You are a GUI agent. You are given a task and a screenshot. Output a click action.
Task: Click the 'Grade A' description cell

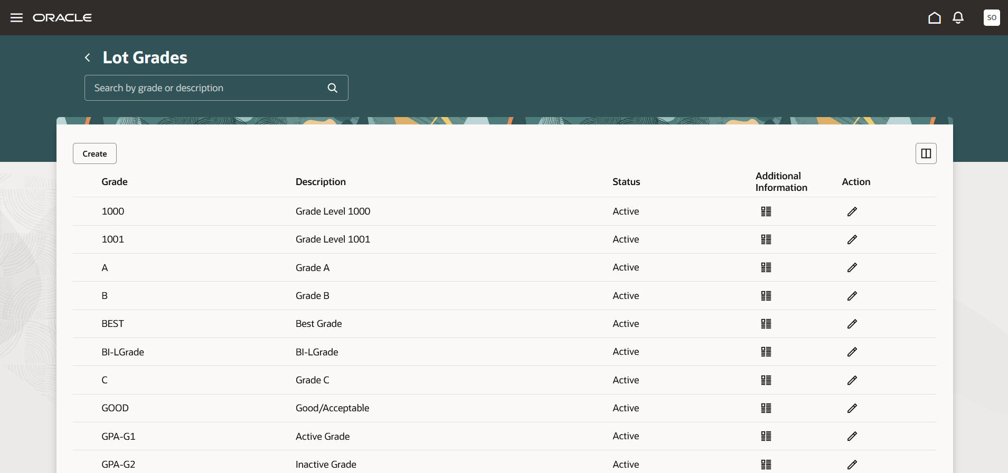point(313,267)
